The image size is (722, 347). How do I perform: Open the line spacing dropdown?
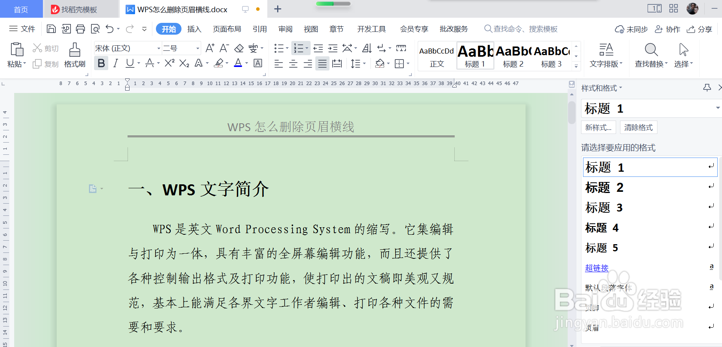click(x=364, y=63)
